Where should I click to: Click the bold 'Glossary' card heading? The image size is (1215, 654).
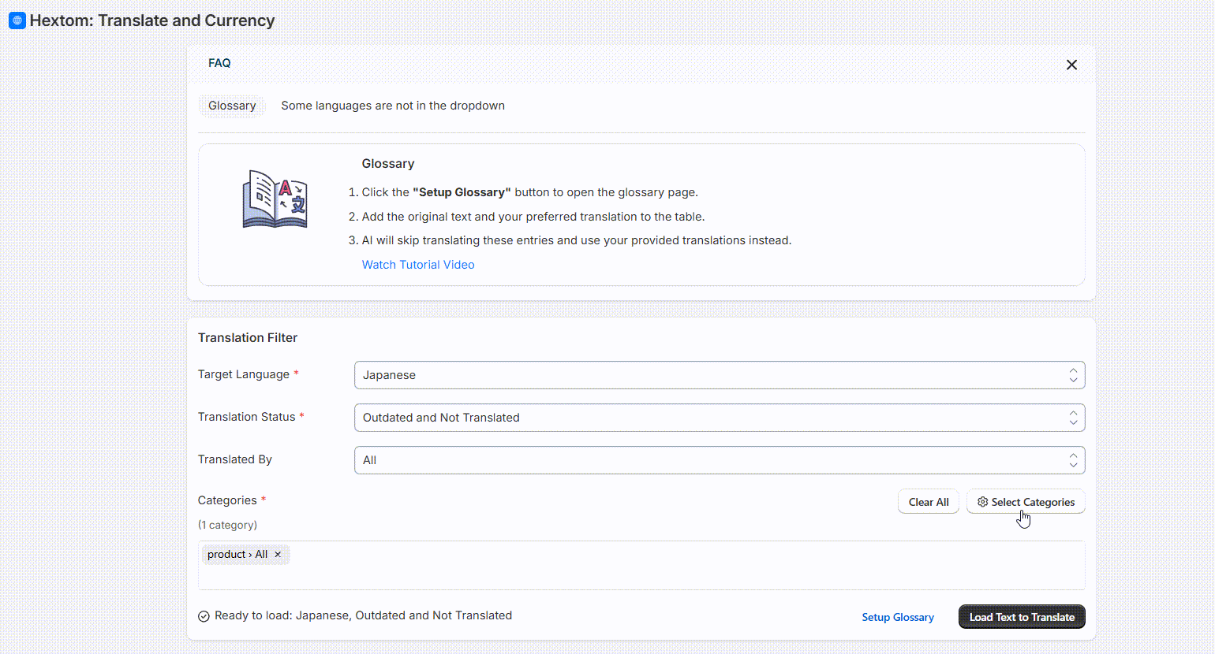(x=388, y=164)
